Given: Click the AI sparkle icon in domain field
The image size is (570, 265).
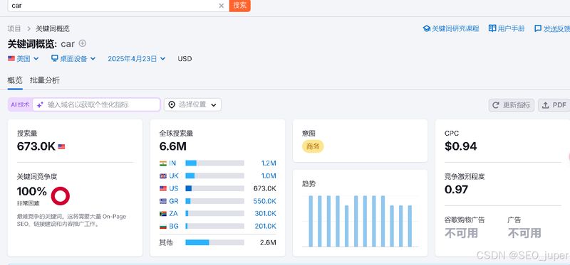Looking at the screenshot, I should click(x=40, y=104).
